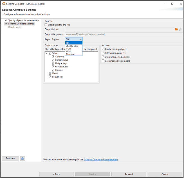This screenshot has height=179, width=184.
Task: Uncheck the Foreign Keys object type
Action: click(x=53, y=67)
